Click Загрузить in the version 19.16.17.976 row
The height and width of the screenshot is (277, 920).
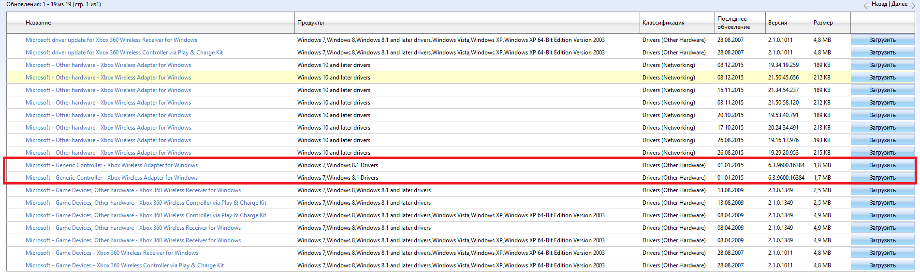(882, 140)
